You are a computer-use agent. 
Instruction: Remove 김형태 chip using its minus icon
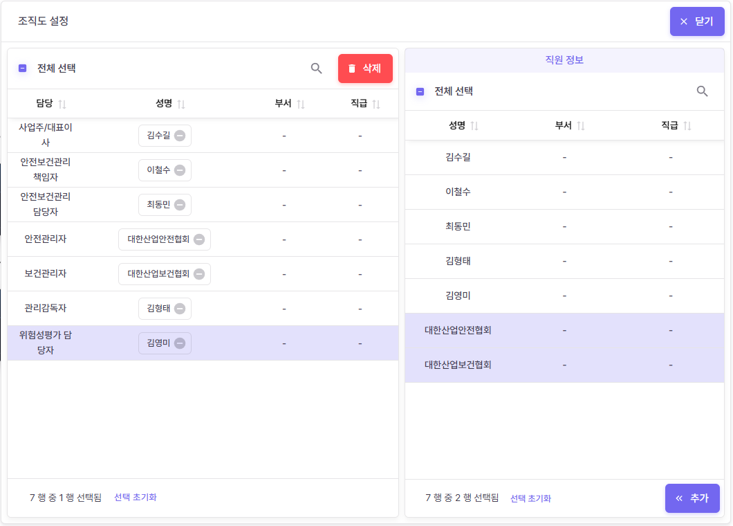(x=179, y=309)
